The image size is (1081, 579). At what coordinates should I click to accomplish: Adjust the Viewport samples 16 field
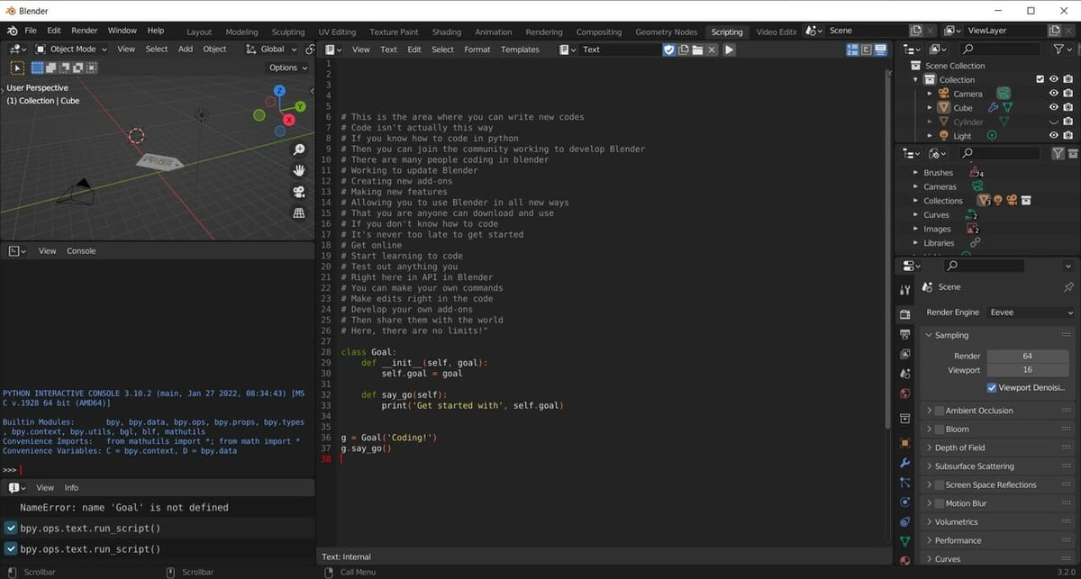(1027, 370)
